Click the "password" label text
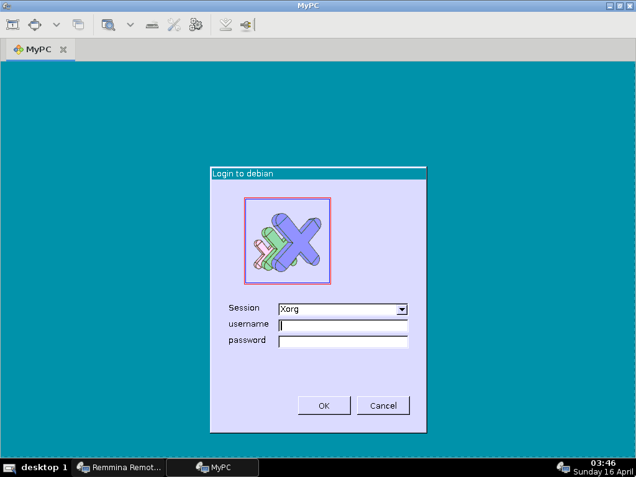The image size is (636, 477). click(x=247, y=340)
